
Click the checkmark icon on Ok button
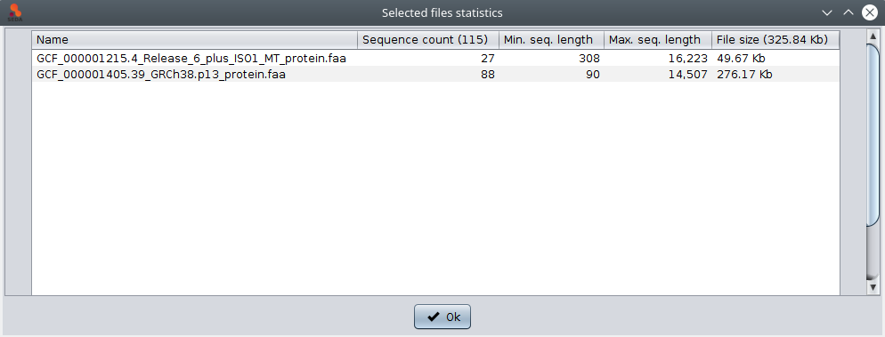click(x=434, y=317)
